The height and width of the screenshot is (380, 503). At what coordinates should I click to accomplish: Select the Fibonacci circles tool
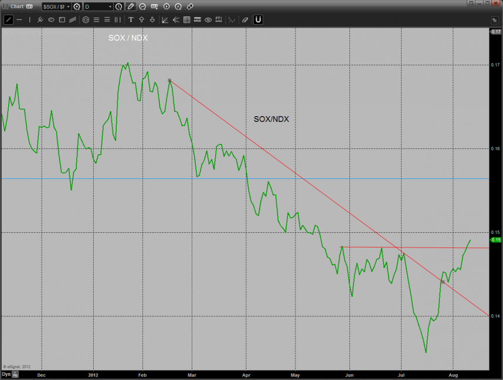(x=86, y=20)
